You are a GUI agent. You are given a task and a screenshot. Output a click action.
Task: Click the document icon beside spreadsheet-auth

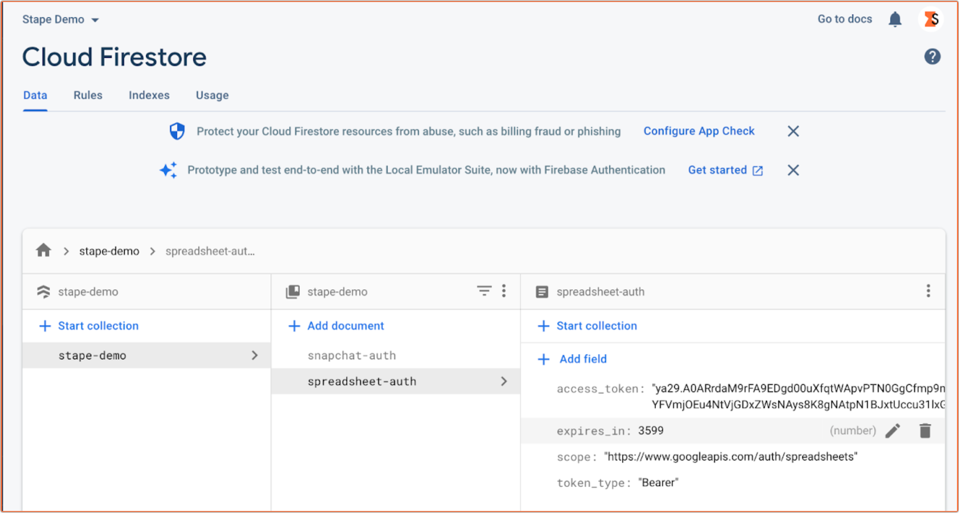(542, 292)
